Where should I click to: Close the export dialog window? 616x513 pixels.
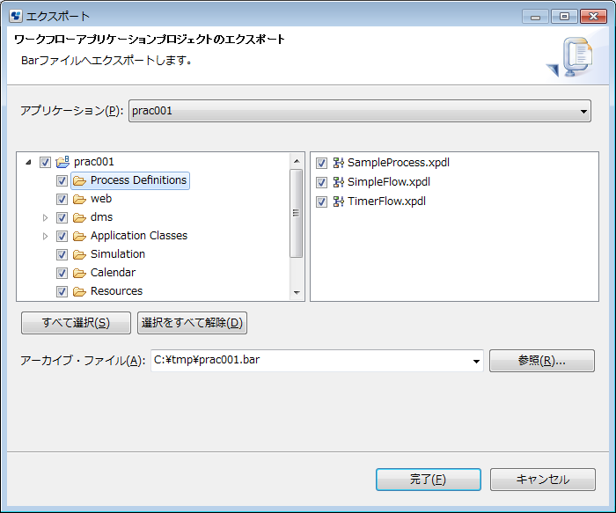pyautogui.click(x=594, y=17)
